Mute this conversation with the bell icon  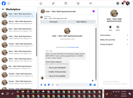click(x=110, y=27)
